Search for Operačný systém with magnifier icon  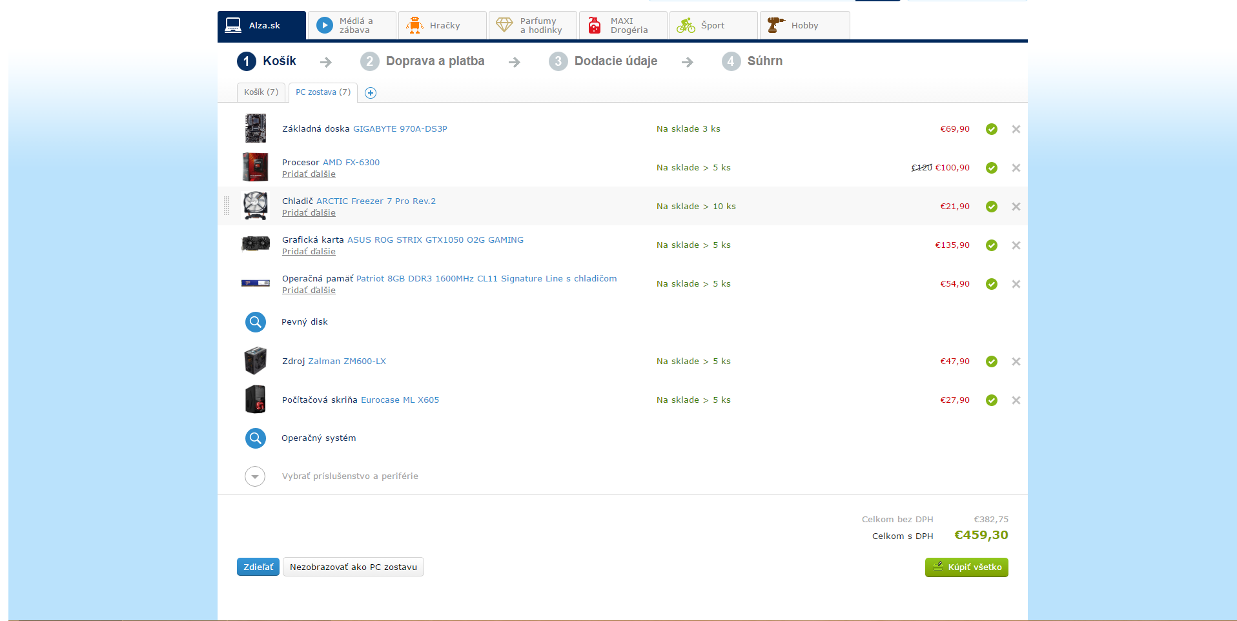click(x=256, y=438)
